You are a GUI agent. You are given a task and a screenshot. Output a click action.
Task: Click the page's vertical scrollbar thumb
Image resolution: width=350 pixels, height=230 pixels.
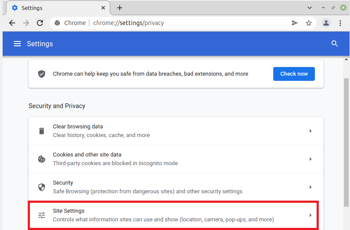click(x=346, y=142)
